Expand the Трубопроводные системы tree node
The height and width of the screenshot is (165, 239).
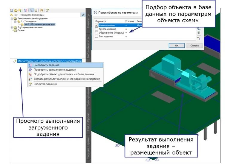coord(12,27)
